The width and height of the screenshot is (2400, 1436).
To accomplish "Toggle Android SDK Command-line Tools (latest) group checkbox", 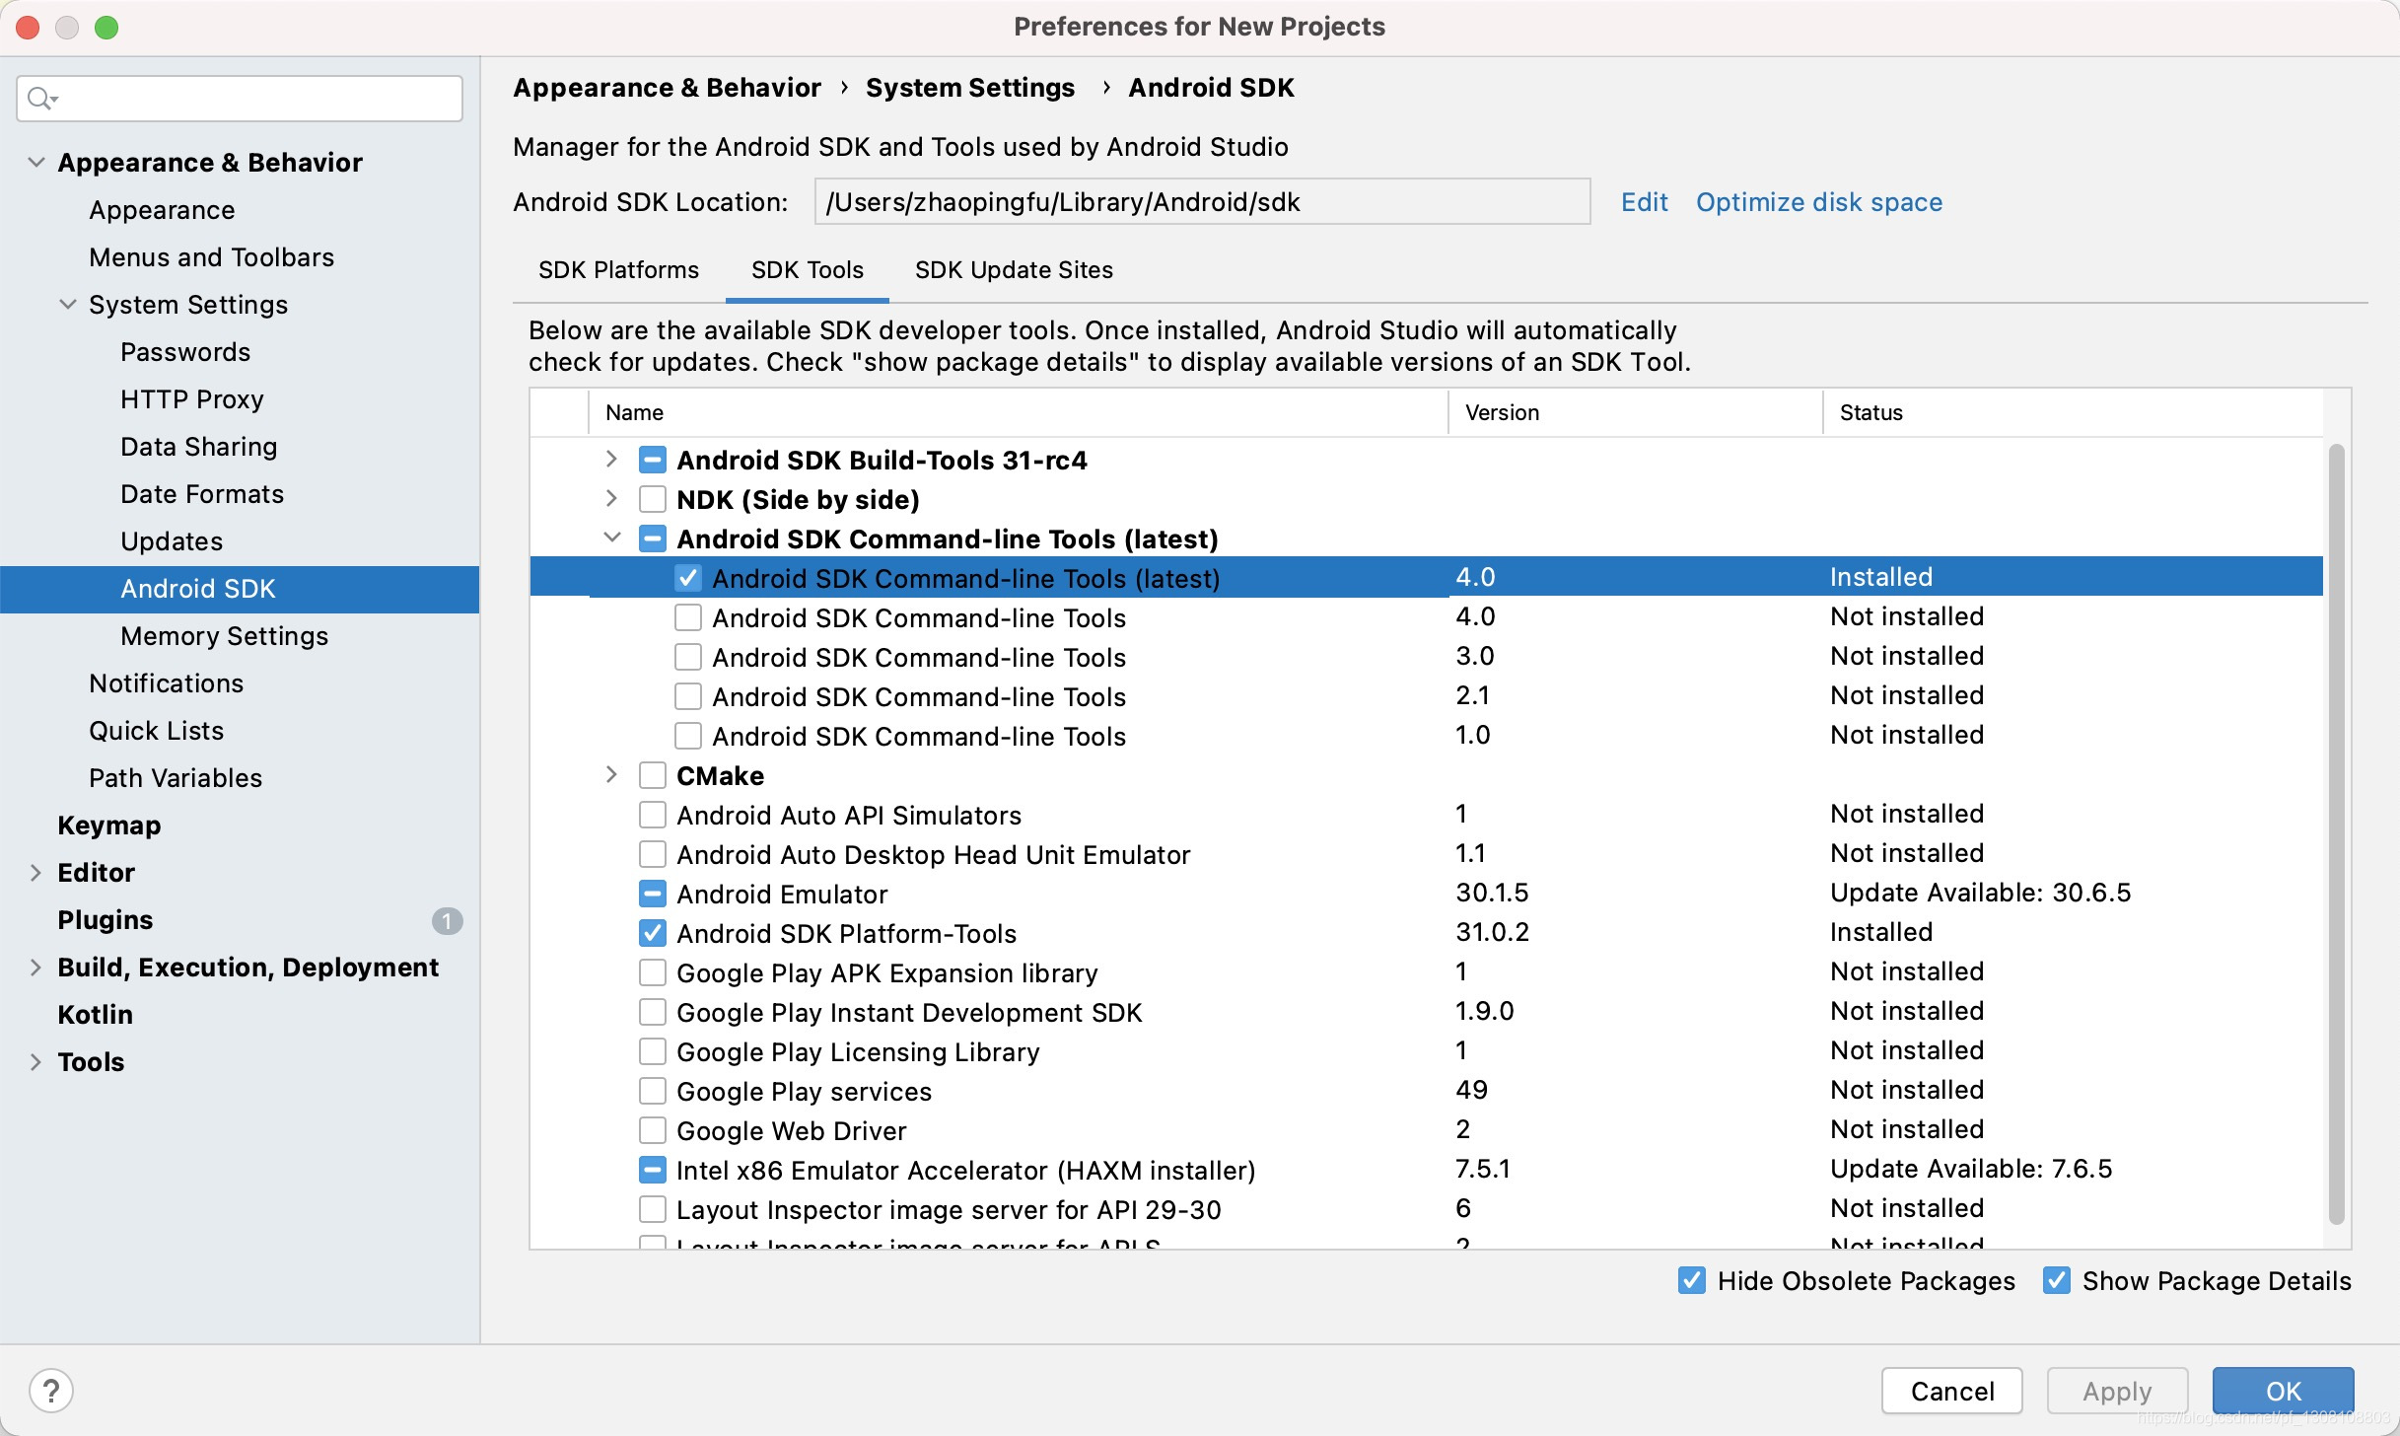I will pyautogui.click(x=653, y=539).
